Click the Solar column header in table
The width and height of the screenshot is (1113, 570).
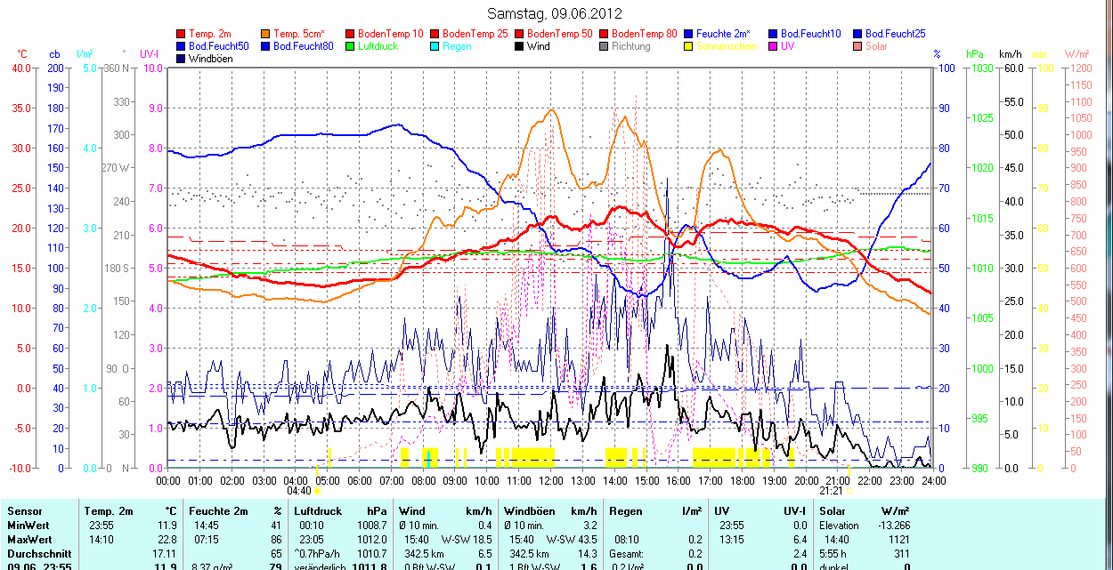tap(834, 511)
